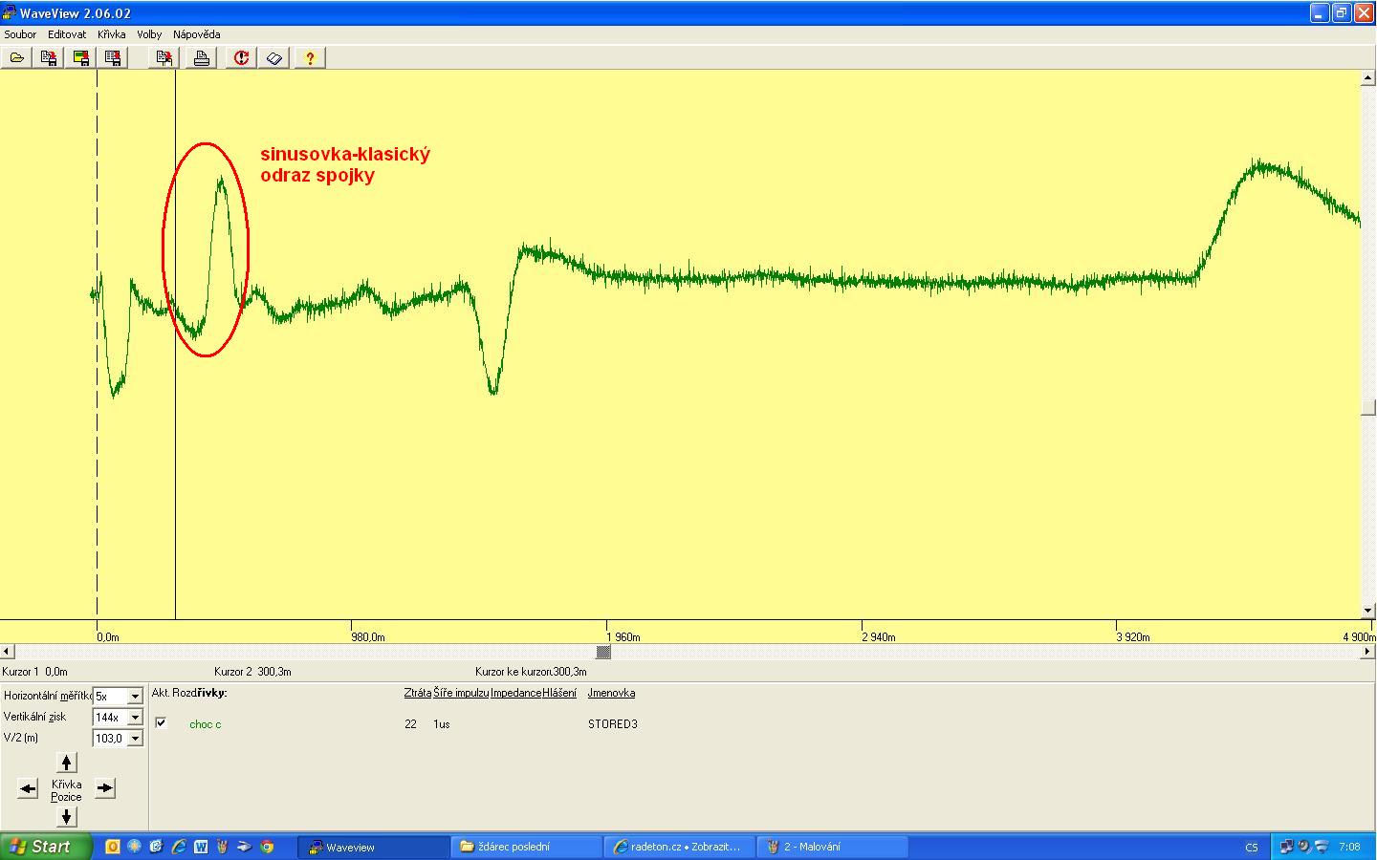This screenshot has height=860, width=1377.
Task: Switch to the Waveview taskbar button
Action: point(374,847)
